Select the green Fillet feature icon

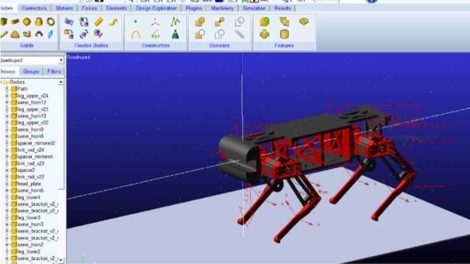(x=265, y=22)
